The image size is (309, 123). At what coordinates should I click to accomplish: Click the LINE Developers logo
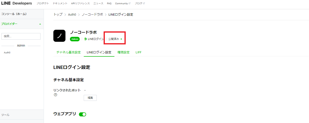click(16, 3)
